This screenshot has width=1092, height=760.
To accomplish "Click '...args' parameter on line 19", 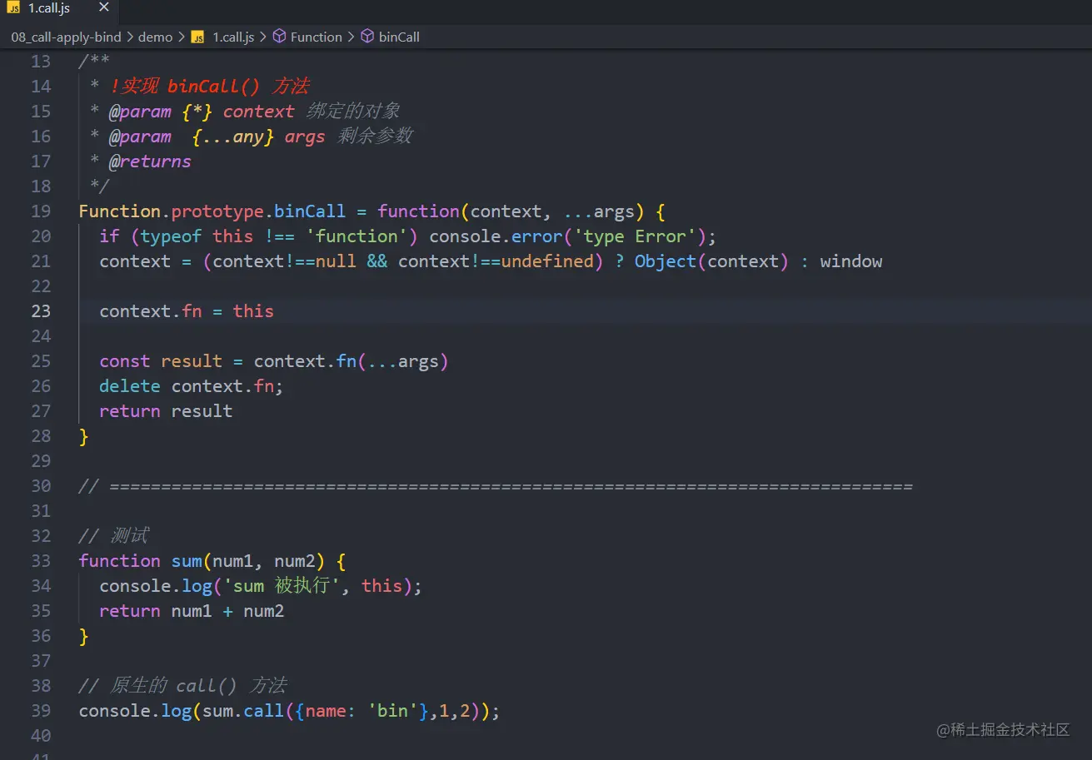I will (599, 211).
